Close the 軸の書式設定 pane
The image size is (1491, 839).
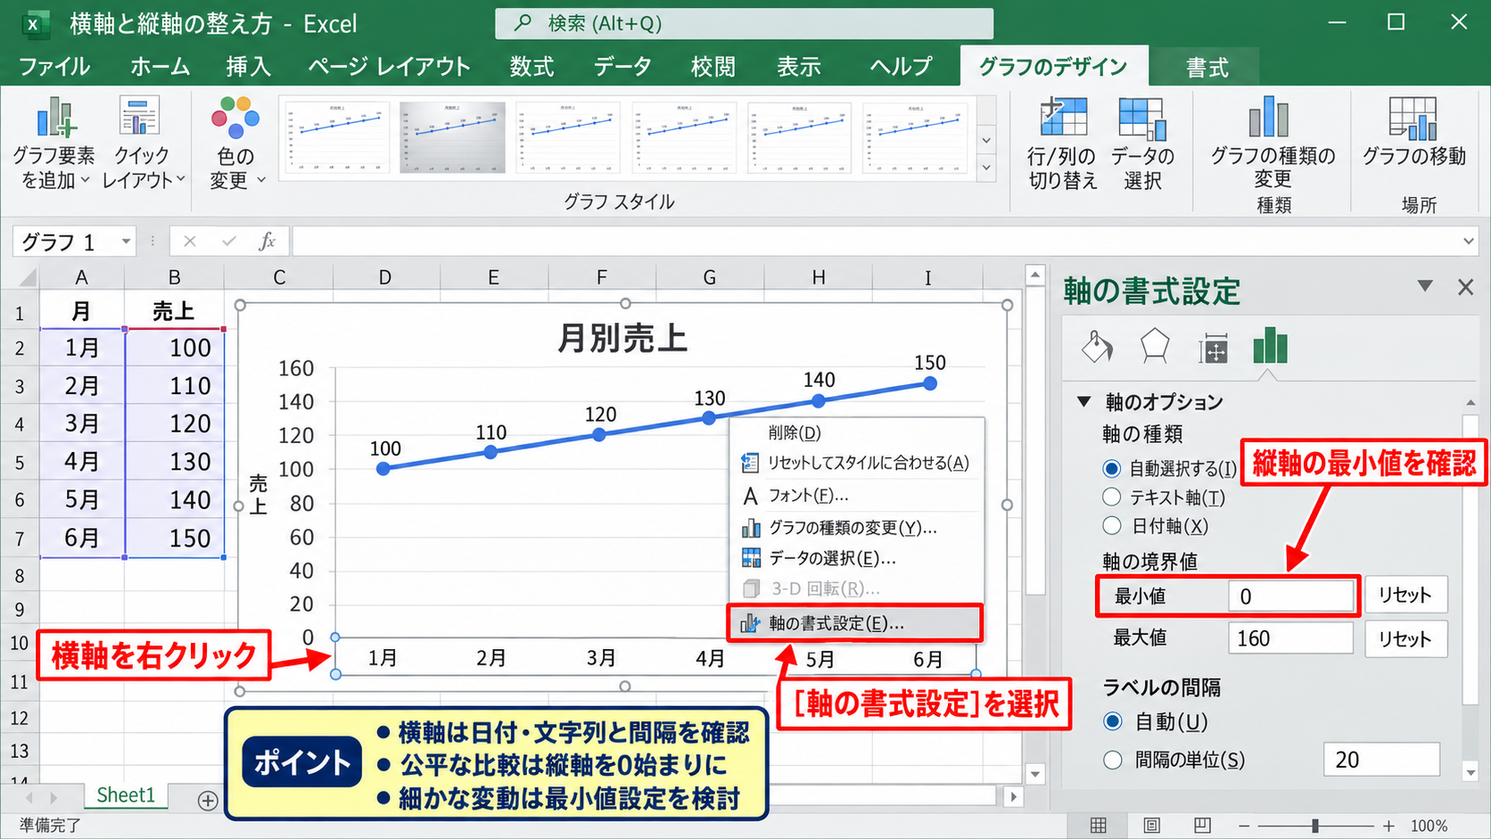click(x=1465, y=287)
